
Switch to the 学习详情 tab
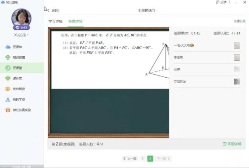click(x=55, y=21)
